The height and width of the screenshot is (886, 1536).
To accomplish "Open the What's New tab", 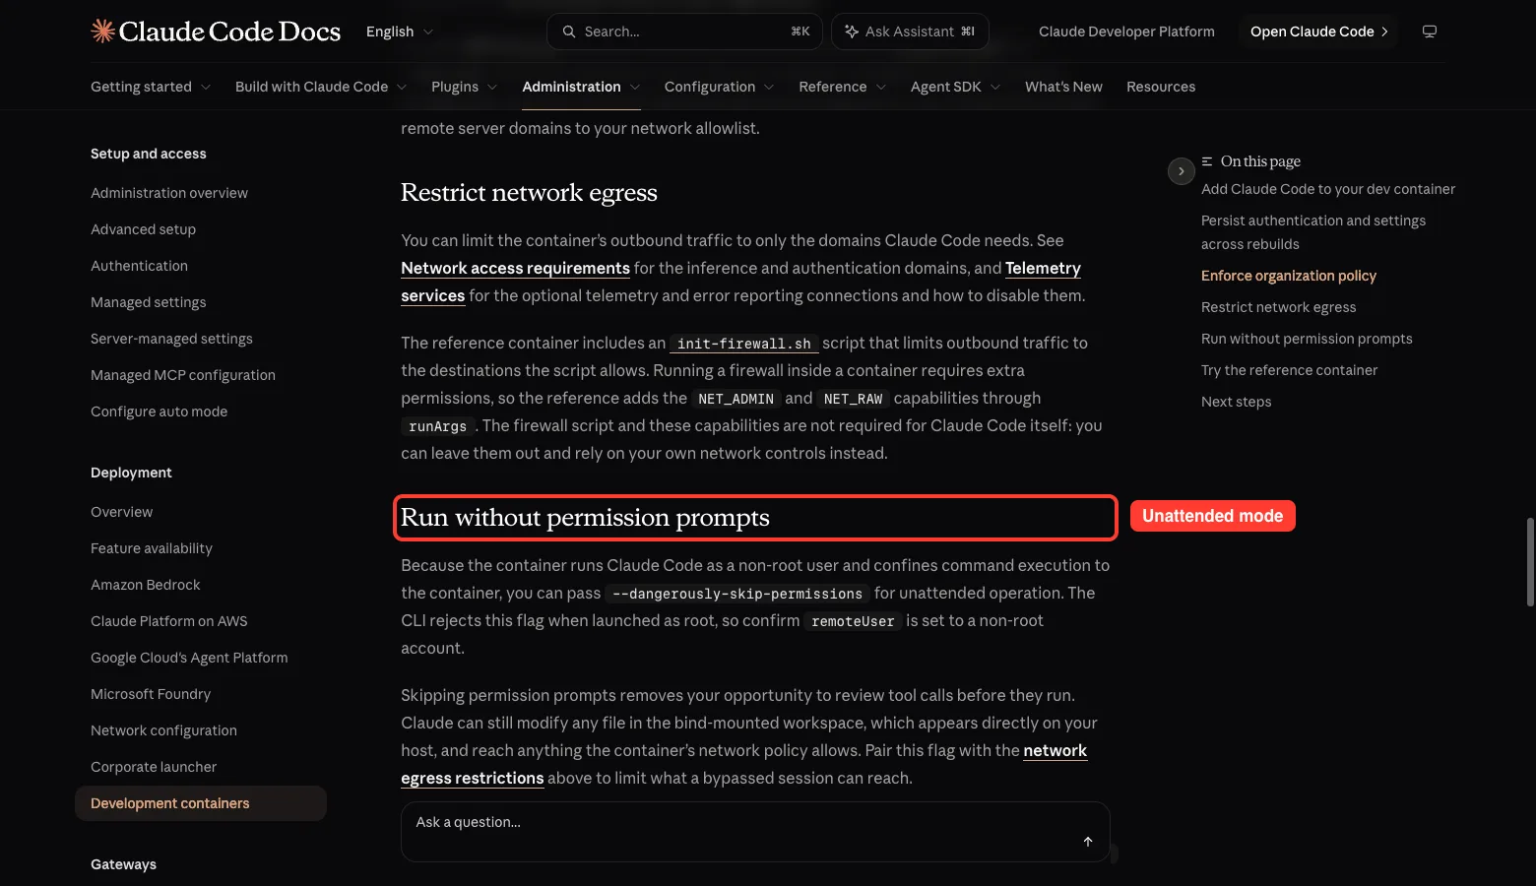I will tap(1063, 87).
